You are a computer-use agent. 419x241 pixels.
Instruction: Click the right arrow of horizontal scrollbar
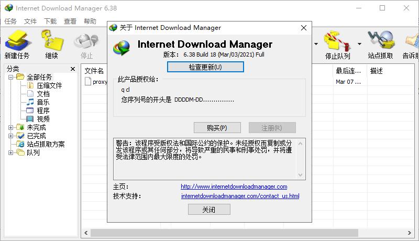pyautogui.click(x=410, y=233)
